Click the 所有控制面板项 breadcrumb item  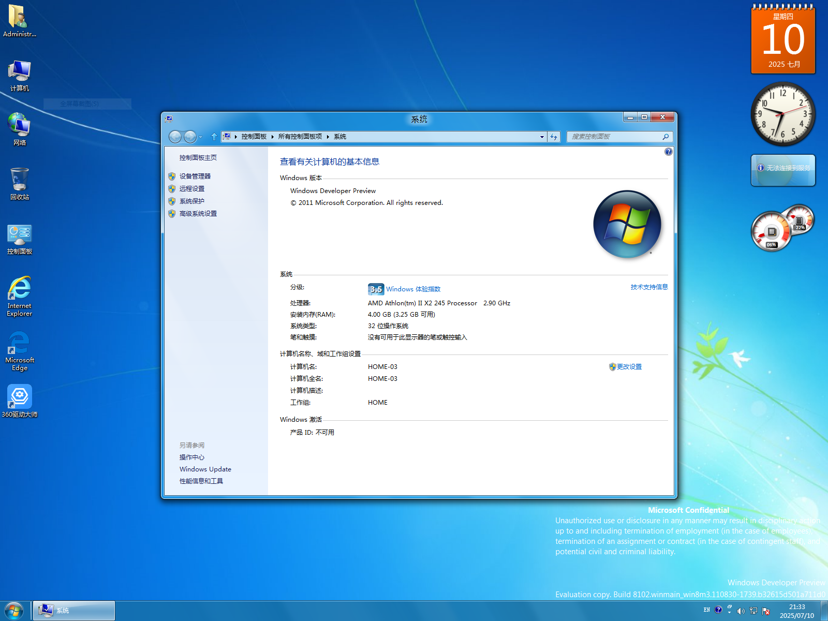coord(300,137)
